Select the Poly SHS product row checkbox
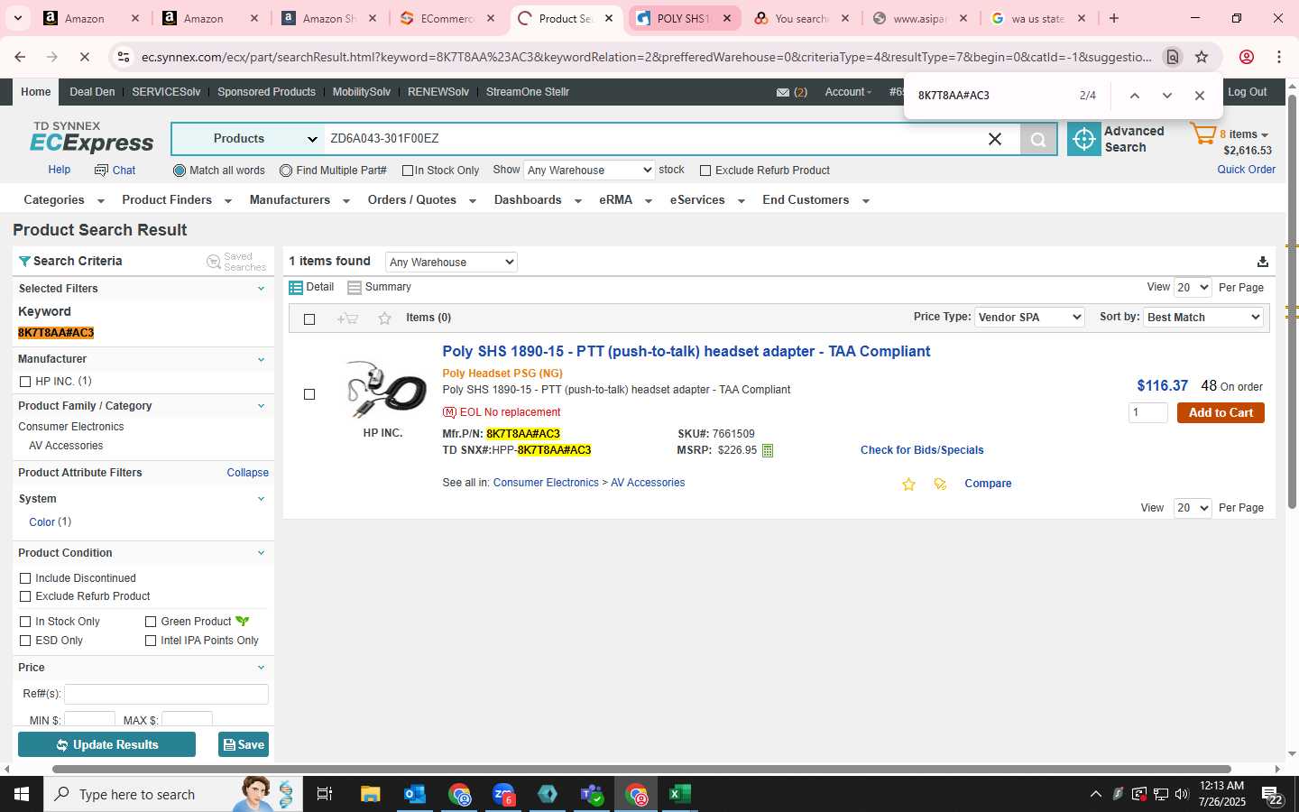The width and height of the screenshot is (1299, 812). pos(309,394)
